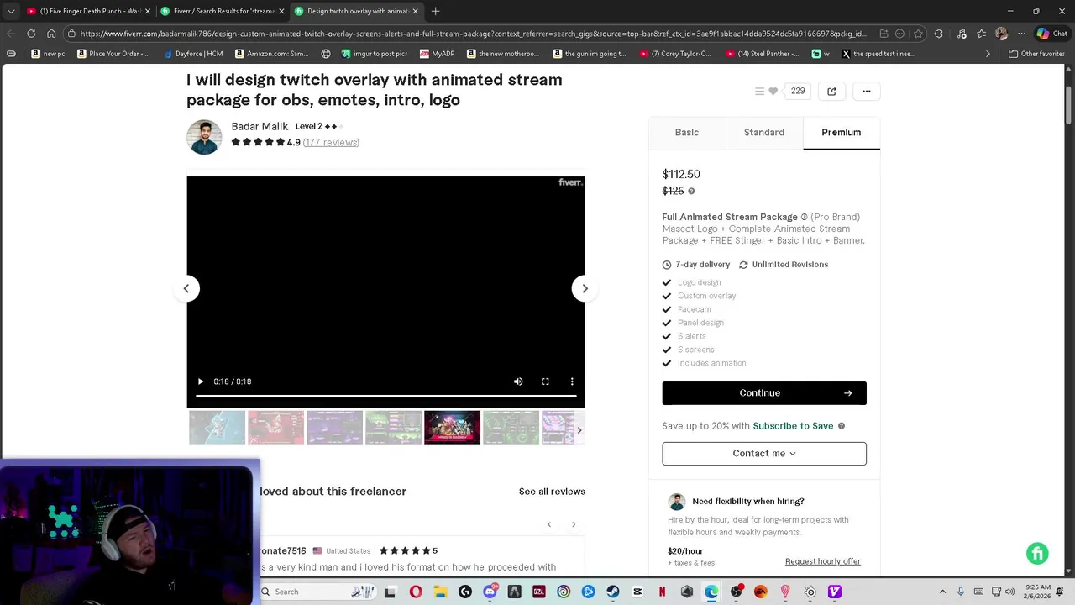
Task: Open Badar Malik seller profile name
Action: tap(260, 126)
